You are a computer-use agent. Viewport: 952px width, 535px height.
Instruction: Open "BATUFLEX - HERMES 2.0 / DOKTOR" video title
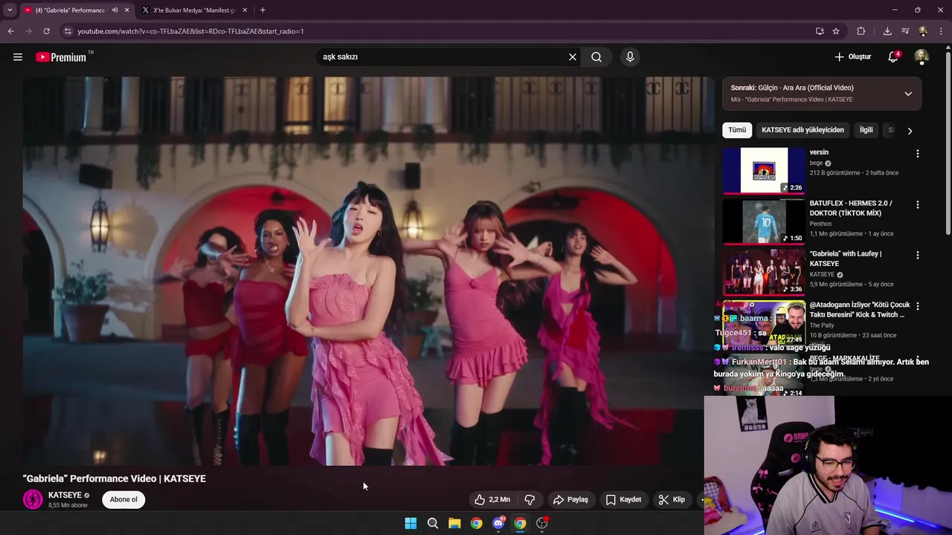pyautogui.click(x=851, y=208)
